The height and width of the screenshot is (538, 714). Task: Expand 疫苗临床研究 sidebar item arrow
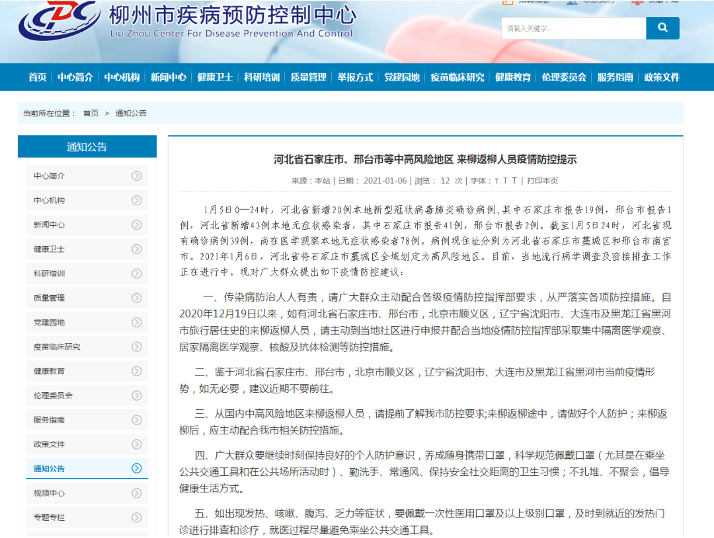[x=137, y=346]
